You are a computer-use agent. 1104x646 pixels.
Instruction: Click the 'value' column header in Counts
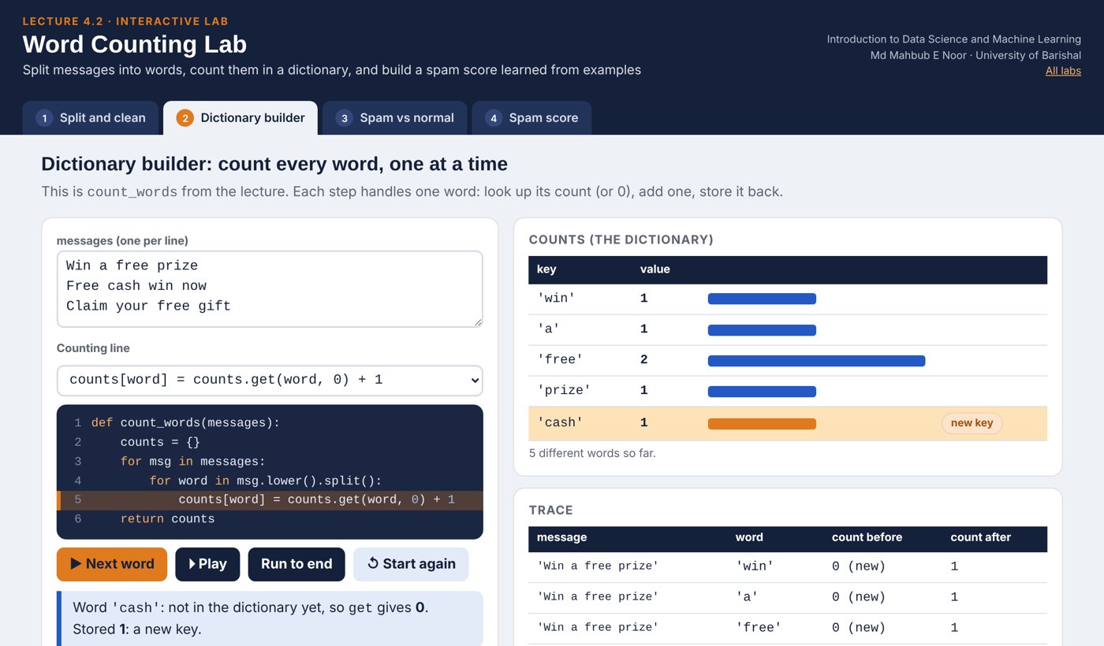(655, 269)
